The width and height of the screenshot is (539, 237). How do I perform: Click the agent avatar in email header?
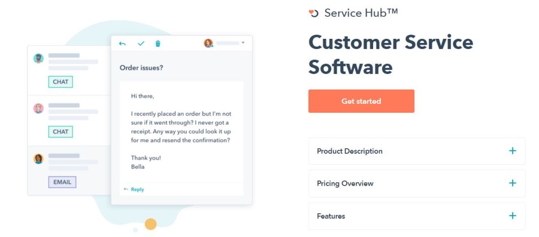pos(208,43)
